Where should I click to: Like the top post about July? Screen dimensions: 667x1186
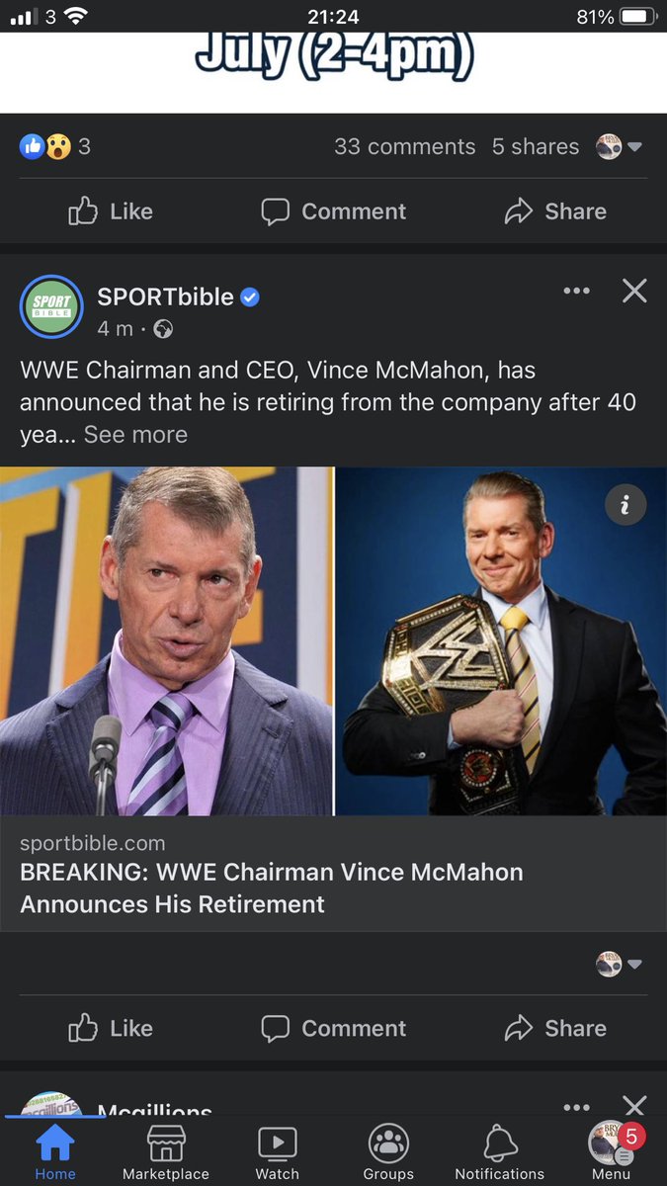(x=111, y=212)
